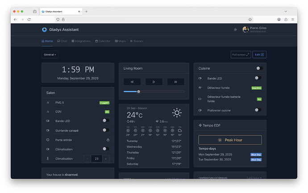Enable Plafonnier cuisine switch
The width and height of the screenshot is (308, 193).
(x=258, y=110)
